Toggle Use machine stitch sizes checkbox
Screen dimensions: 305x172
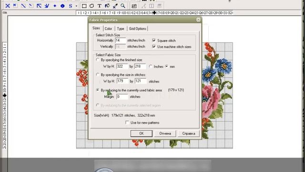[x=154, y=47]
